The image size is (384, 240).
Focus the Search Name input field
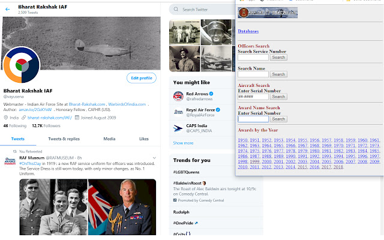[253, 74]
